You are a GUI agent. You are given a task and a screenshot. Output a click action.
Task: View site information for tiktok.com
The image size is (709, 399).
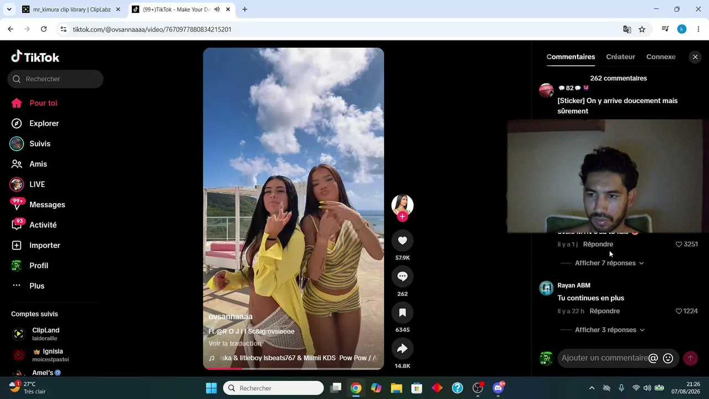pyautogui.click(x=63, y=29)
